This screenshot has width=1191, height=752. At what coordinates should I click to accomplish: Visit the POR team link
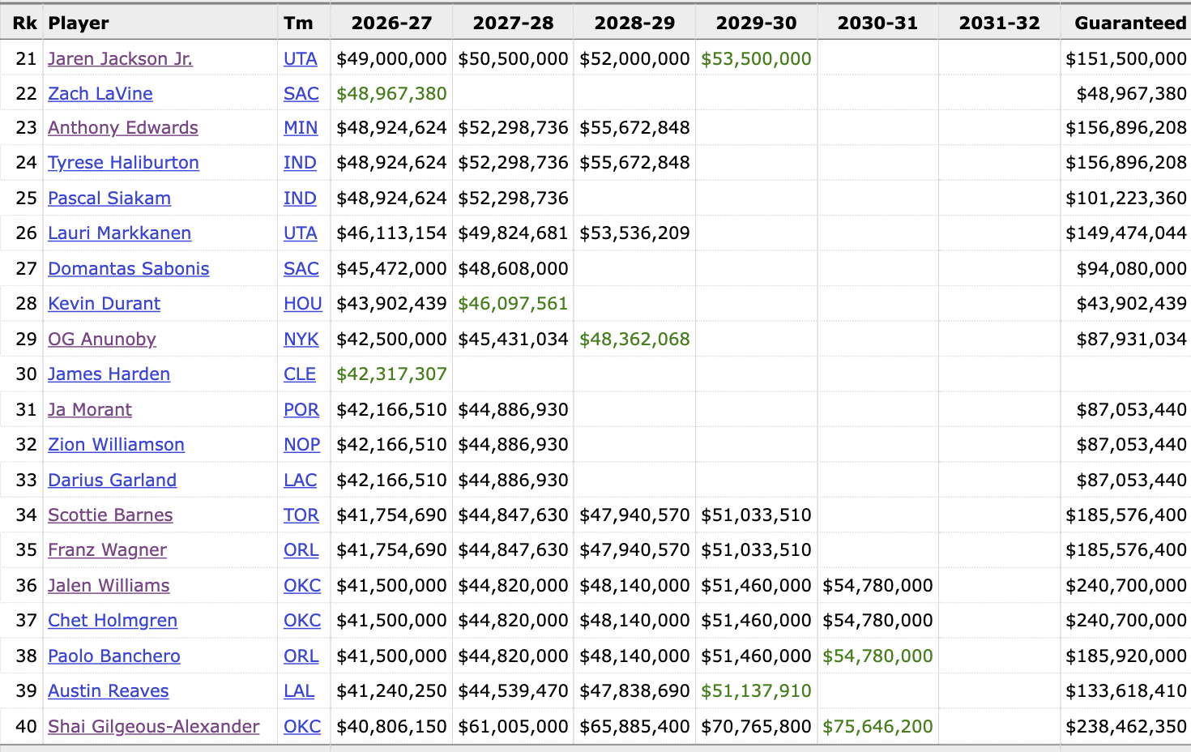pyautogui.click(x=301, y=409)
